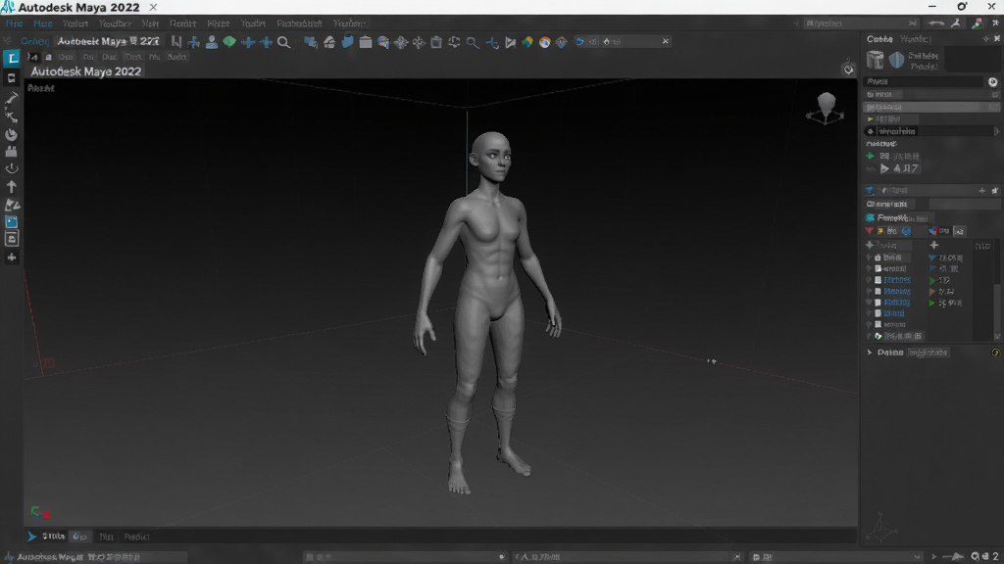This screenshot has width=1004, height=564.
Task: Click the brush tool in the left toolbar
Action: [x=12, y=99]
